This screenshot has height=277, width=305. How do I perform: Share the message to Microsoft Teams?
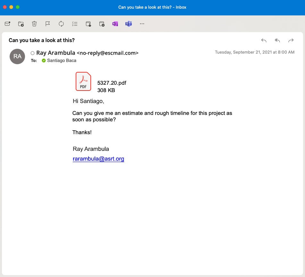click(x=129, y=24)
